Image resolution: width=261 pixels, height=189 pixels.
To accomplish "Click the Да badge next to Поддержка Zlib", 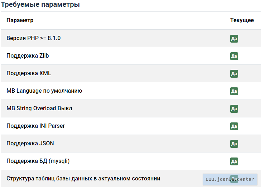I will pos(234,56).
